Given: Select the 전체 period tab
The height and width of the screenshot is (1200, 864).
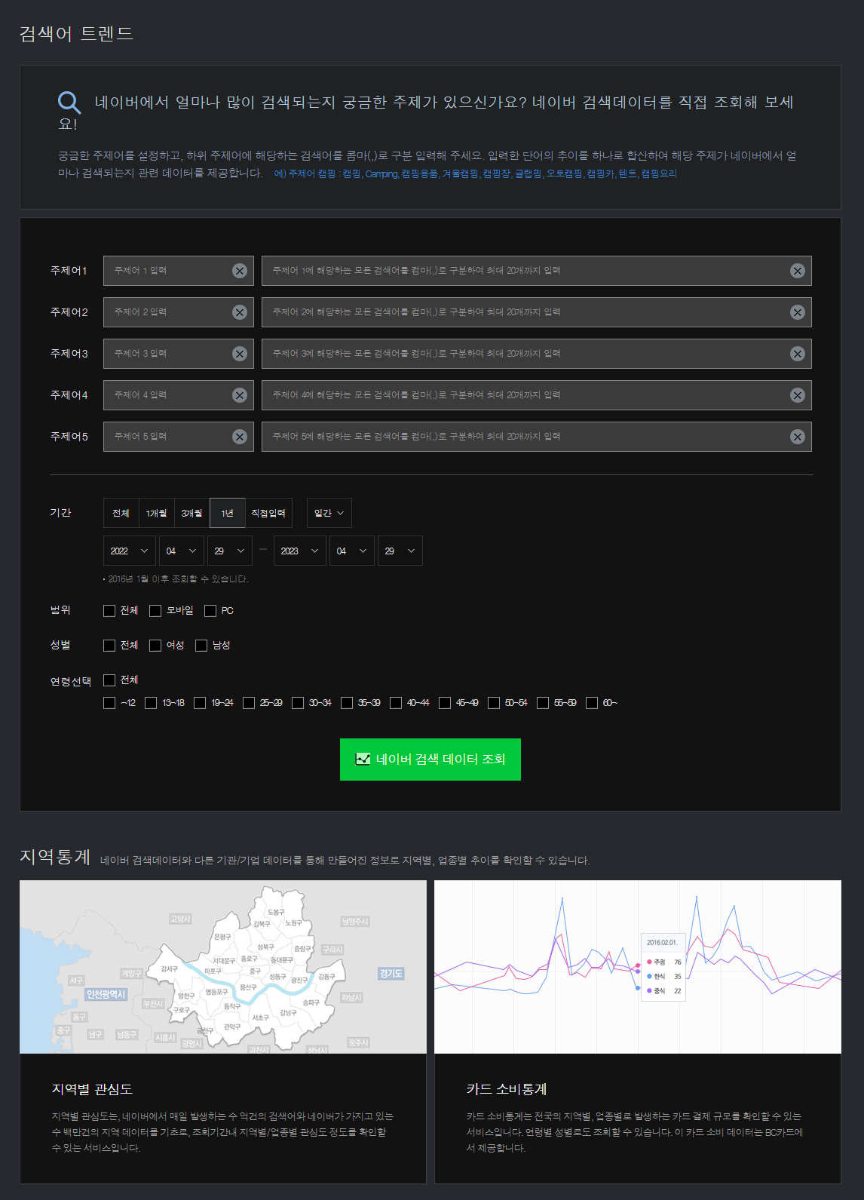Looking at the screenshot, I should [x=121, y=513].
